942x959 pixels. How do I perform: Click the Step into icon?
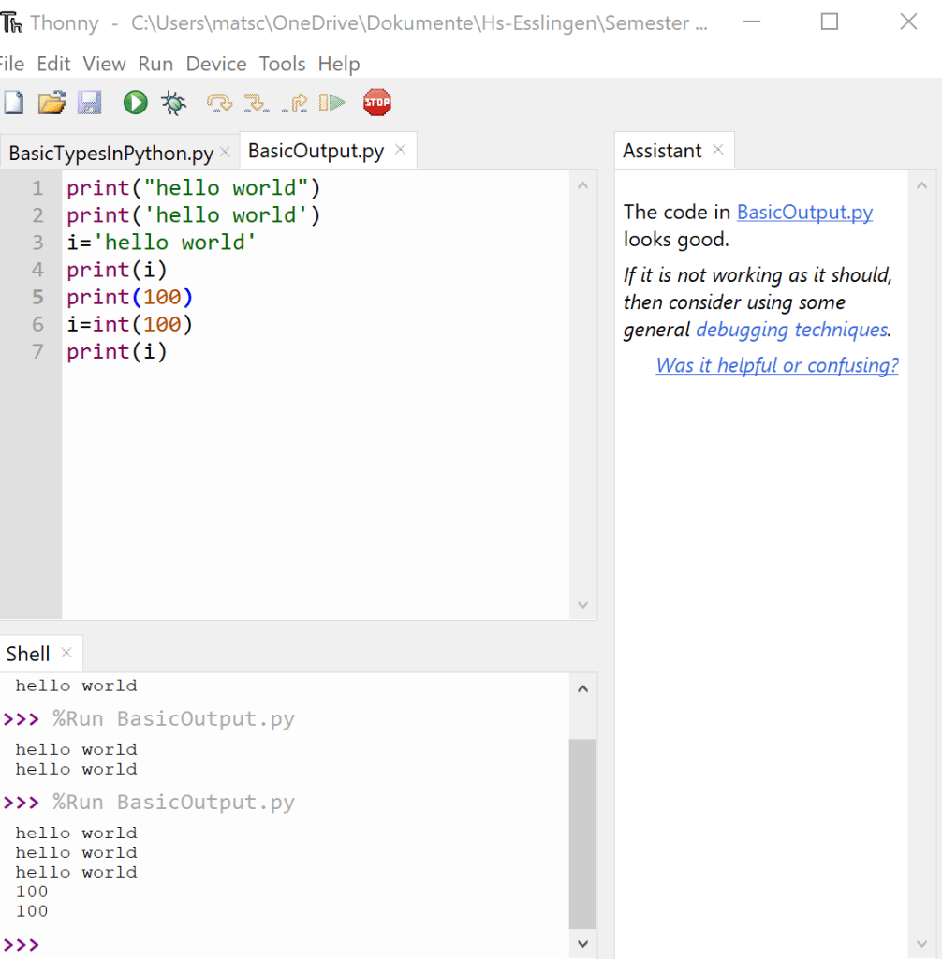257,102
